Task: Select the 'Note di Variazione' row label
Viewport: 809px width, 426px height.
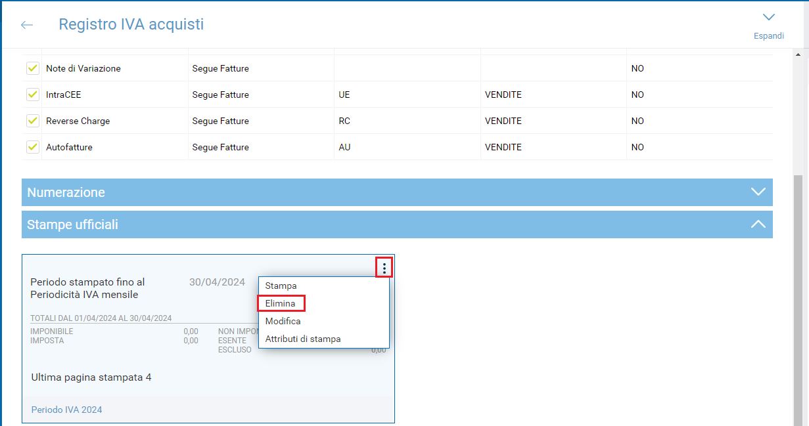Action: point(83,68)
